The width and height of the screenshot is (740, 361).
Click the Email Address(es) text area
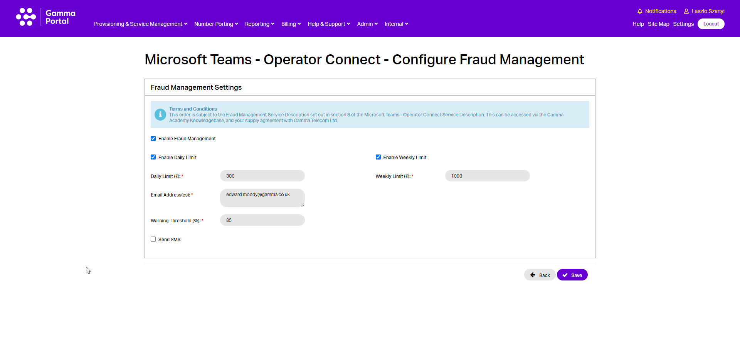262,198
